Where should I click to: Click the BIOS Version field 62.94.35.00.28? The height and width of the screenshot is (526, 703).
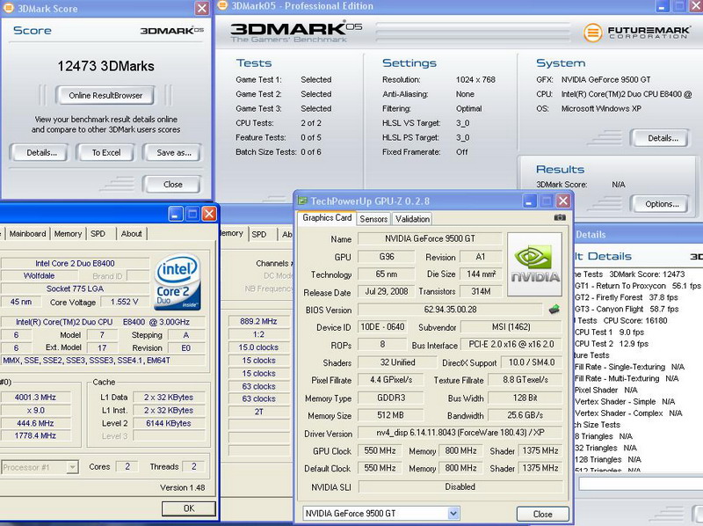tap(450, 310)
